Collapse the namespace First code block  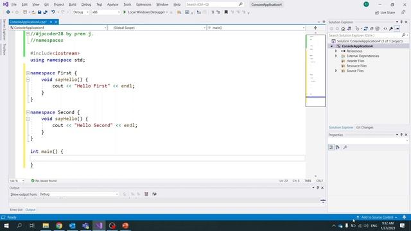point(28,73)
